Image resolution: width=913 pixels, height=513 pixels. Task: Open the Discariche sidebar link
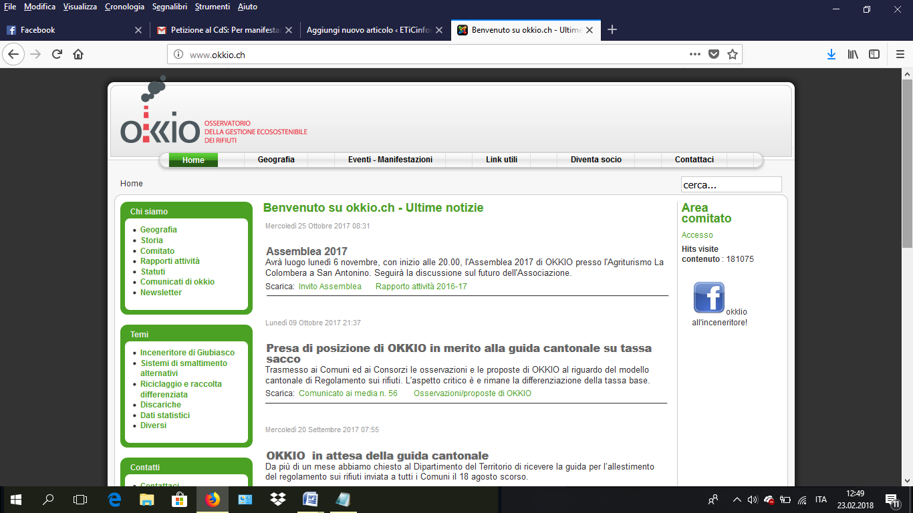160,405
